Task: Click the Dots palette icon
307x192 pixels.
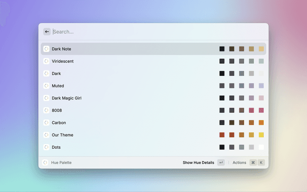Action: (46, 147)
